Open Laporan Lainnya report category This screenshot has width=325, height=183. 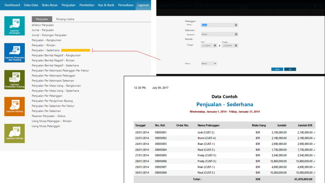14,133
